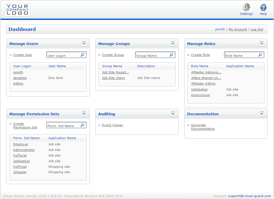This screenshot has width=274, height=199.
Task: Click the Your Company Logo image
Action: point(17,10)
